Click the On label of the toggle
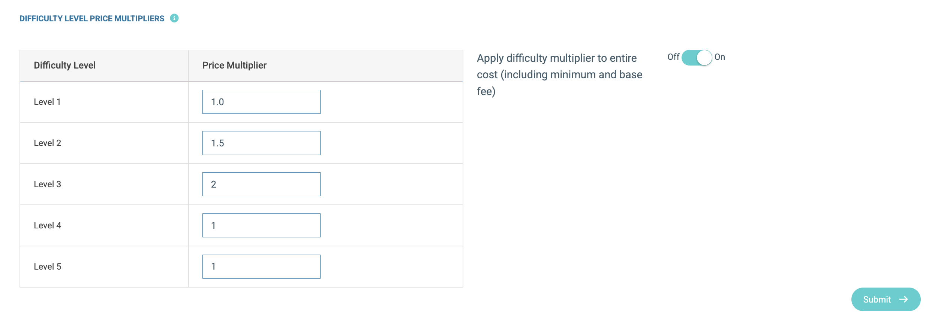 [x=720, y=57]
